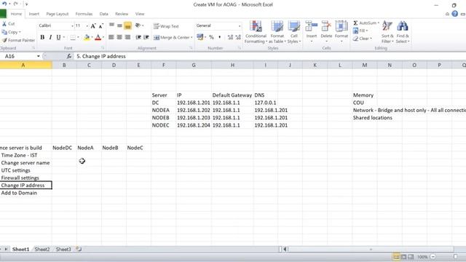Image resolution: width=466 pixels, height=262 pixels.
Task: Open the font name Calibri dropdown
Action: [x=72, y=26]
